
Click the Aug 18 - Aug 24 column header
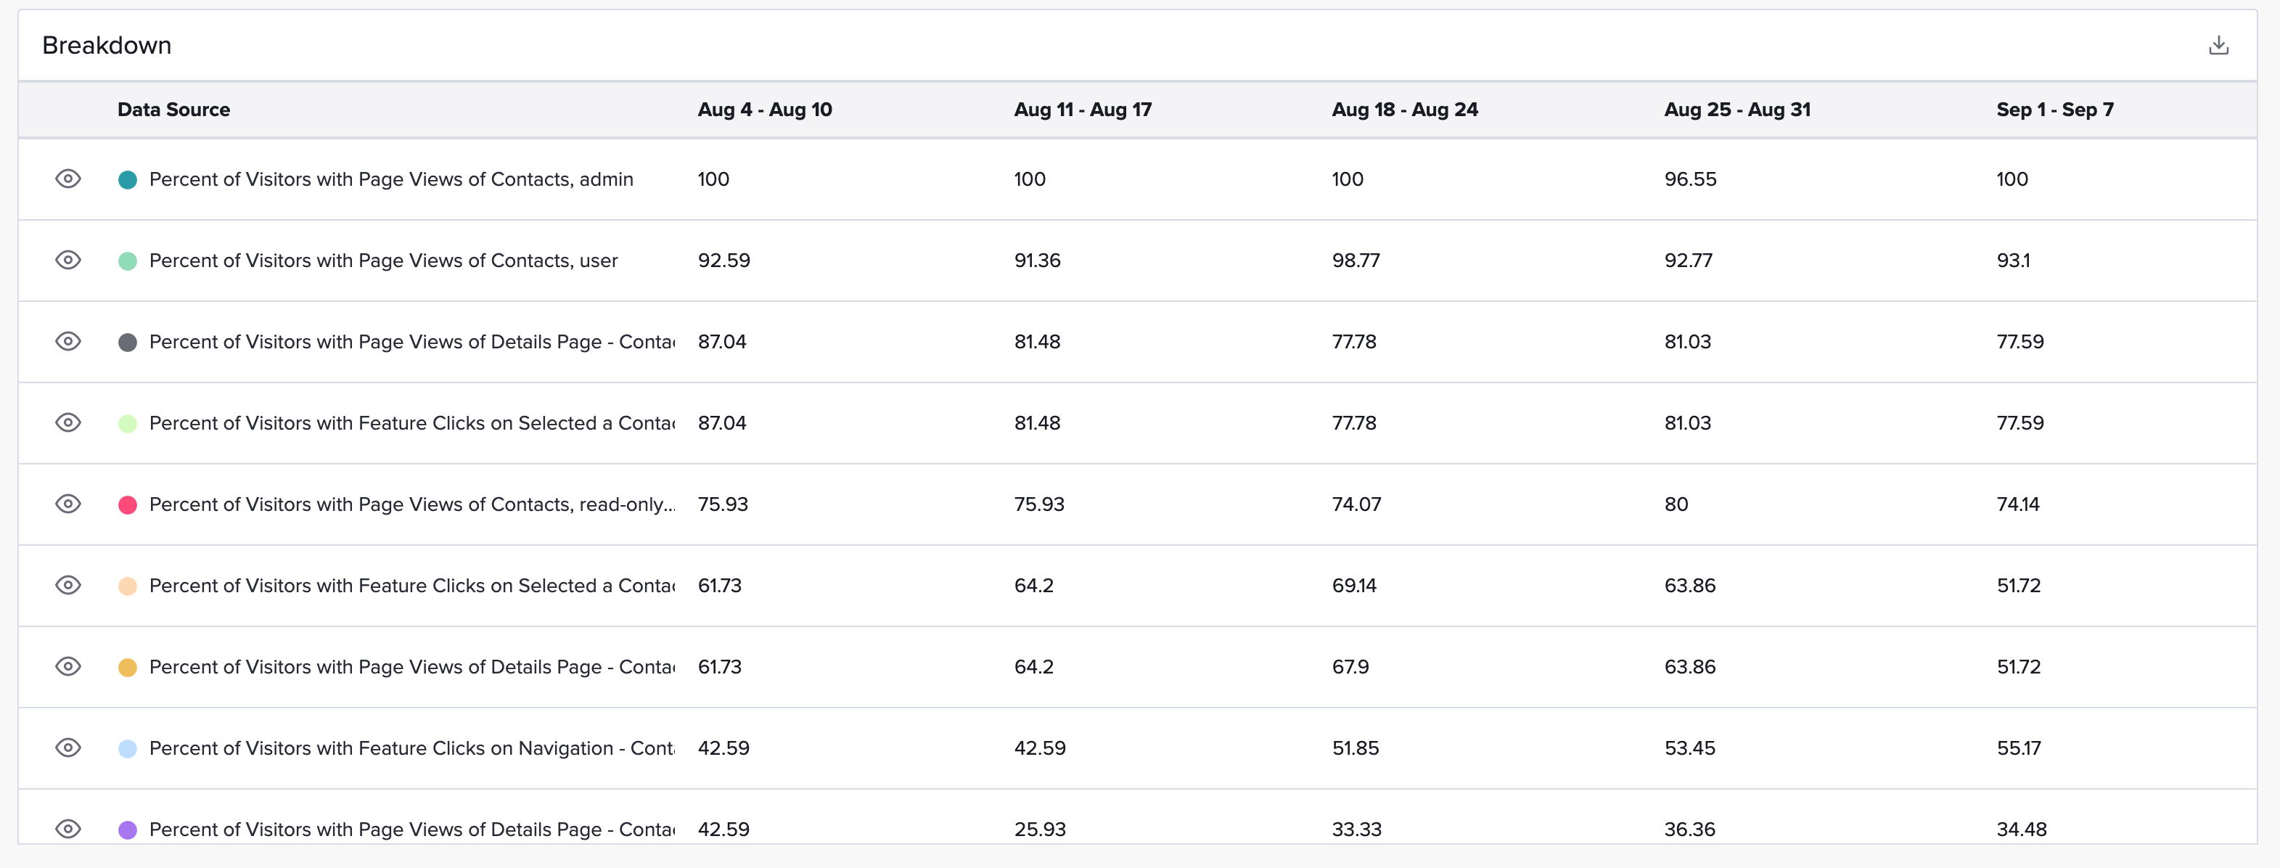[1405, 110]
